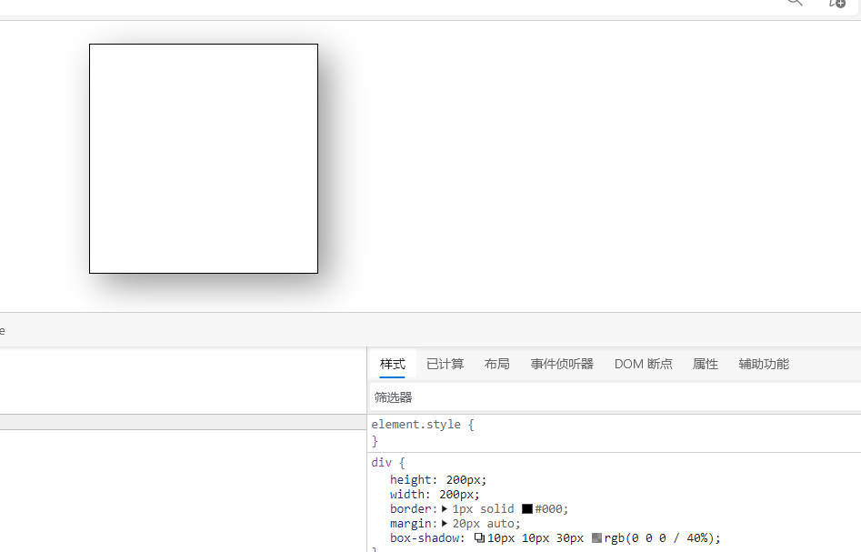The height and width of the screenshot is (552, 861).
Task: Select the div selector text
Action: 381,463
